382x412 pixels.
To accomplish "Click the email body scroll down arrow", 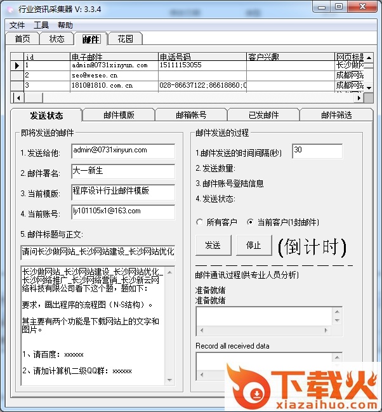I will click(169, 380).
